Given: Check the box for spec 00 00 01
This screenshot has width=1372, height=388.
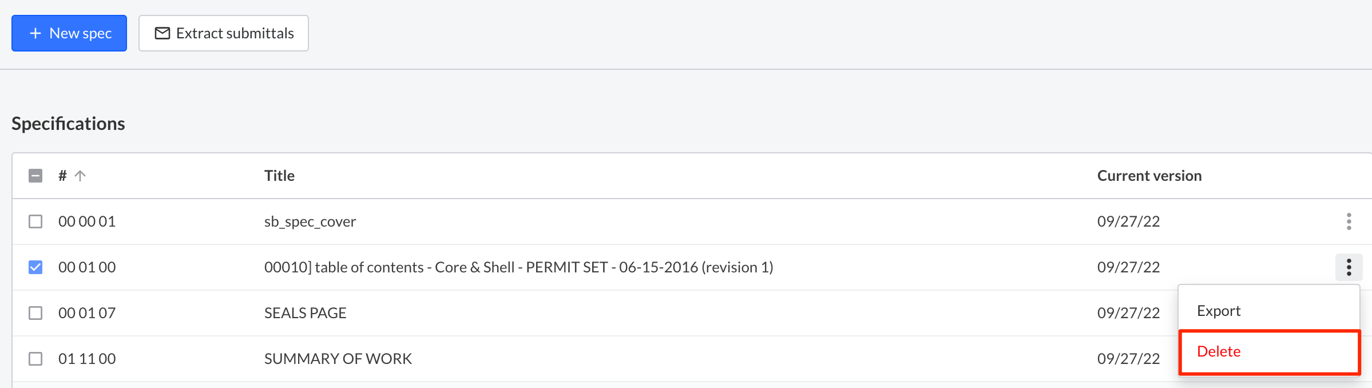Looking at the screenshot, I should coord(35,221).
